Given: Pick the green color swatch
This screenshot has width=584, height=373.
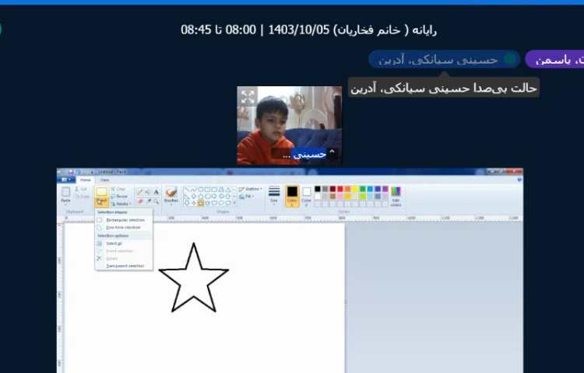Looking at the screenshot, I should coord(362,189).
